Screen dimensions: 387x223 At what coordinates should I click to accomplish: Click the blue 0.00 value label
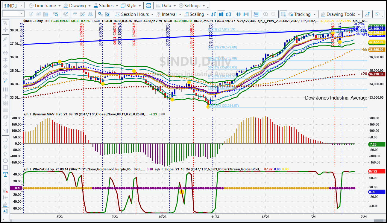376,192
